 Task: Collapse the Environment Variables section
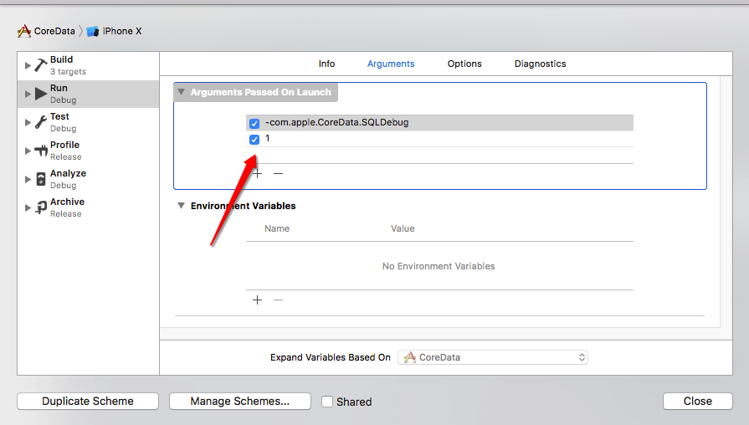point(181,205)
